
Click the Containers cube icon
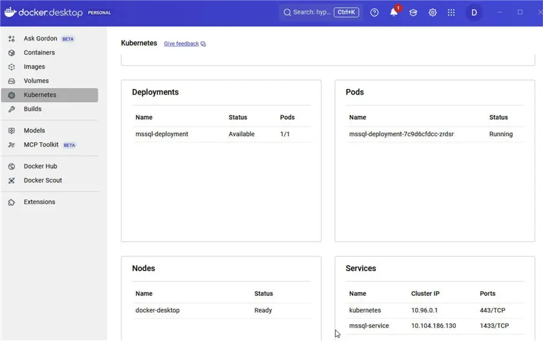pos(11,53)
